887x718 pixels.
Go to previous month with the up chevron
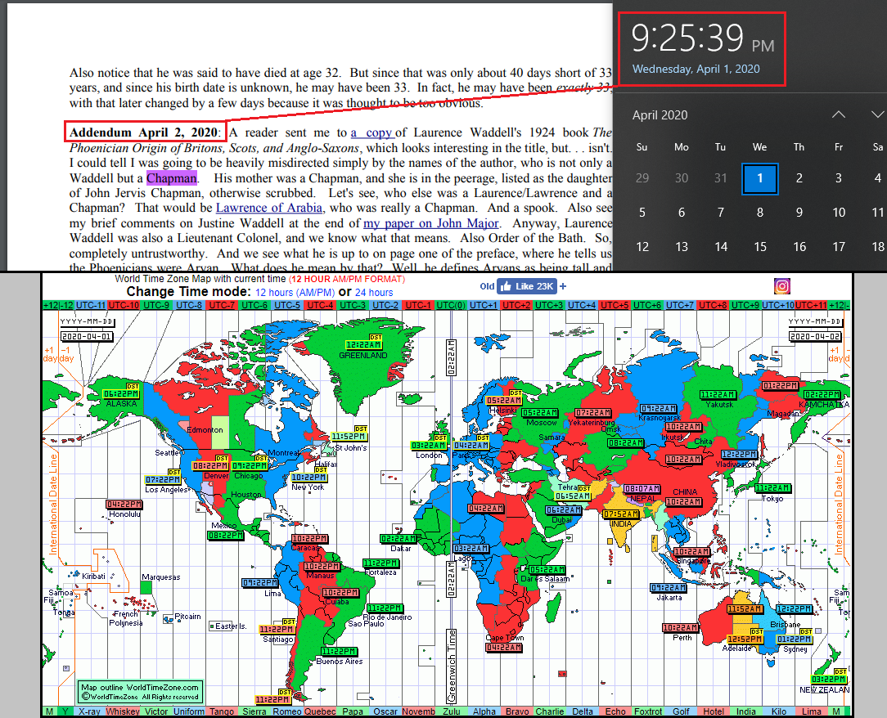tap(839, 115)
